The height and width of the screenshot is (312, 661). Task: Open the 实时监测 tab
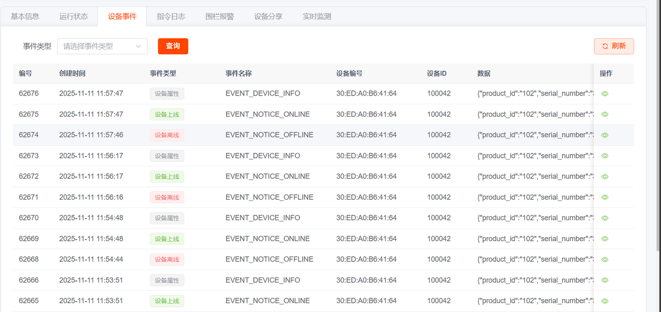click(317, 17)
